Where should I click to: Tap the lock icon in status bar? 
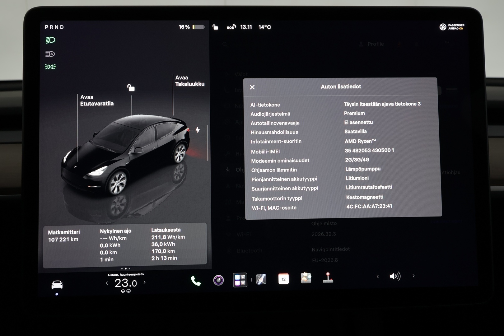click(x=215, y=27)
